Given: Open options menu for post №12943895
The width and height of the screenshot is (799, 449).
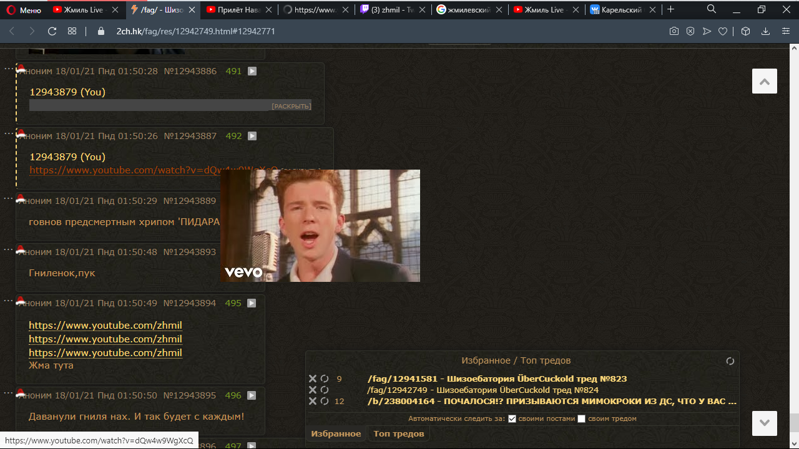Looking at the screenshot, I should tap(9, 392).
